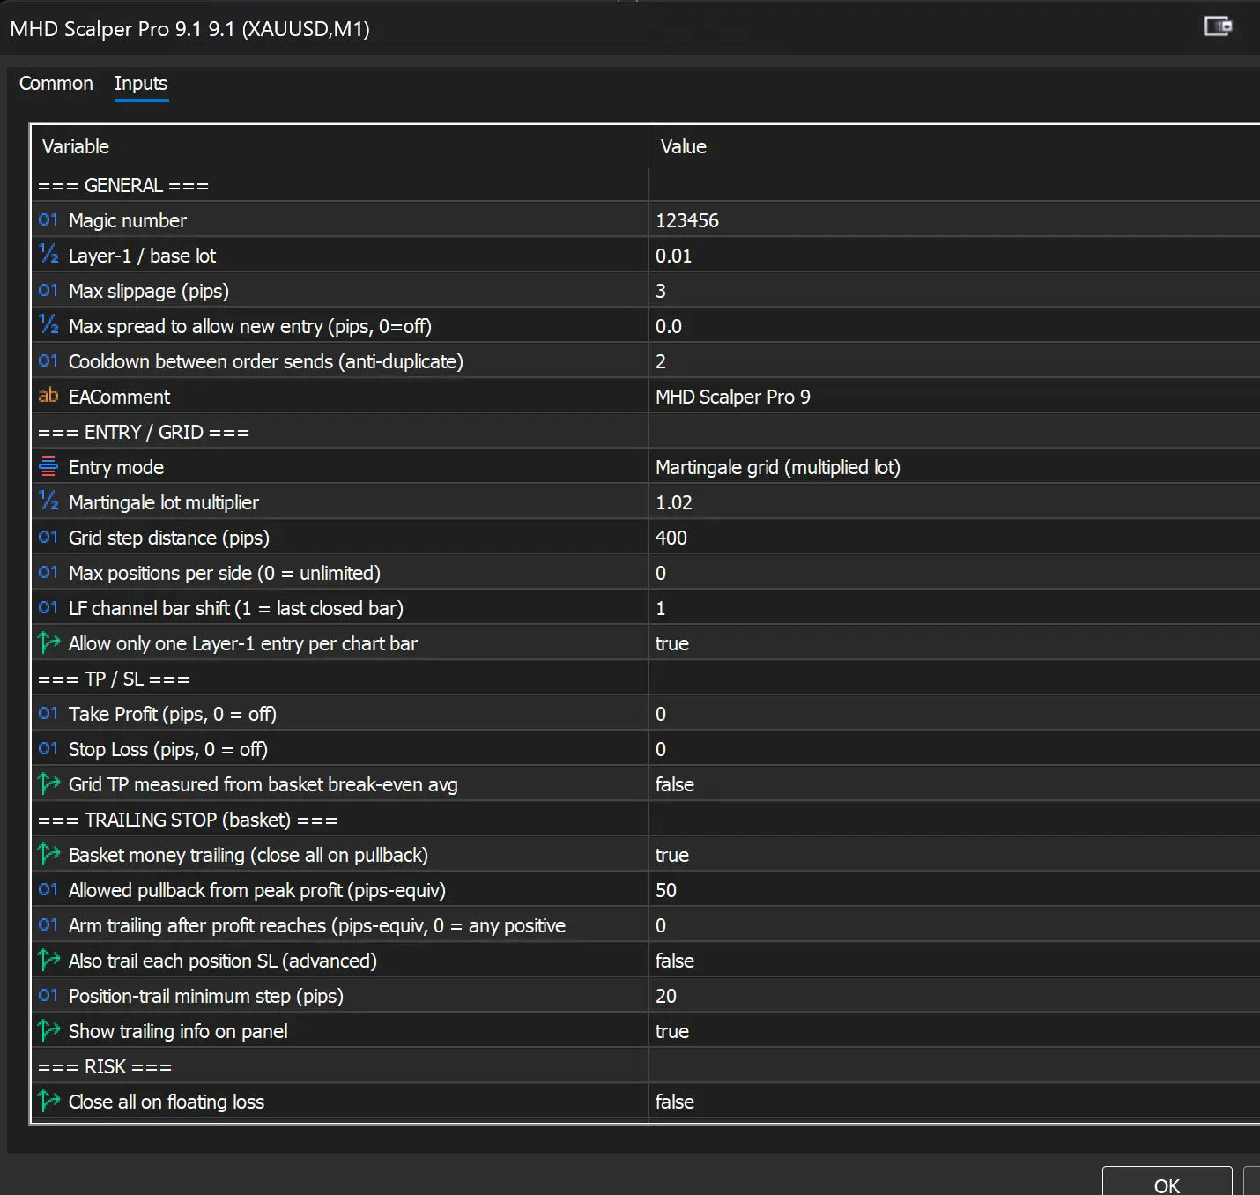Click the window icon in the title bar corner
The image size is (1260, 1195).
(x=1218, y=26)
